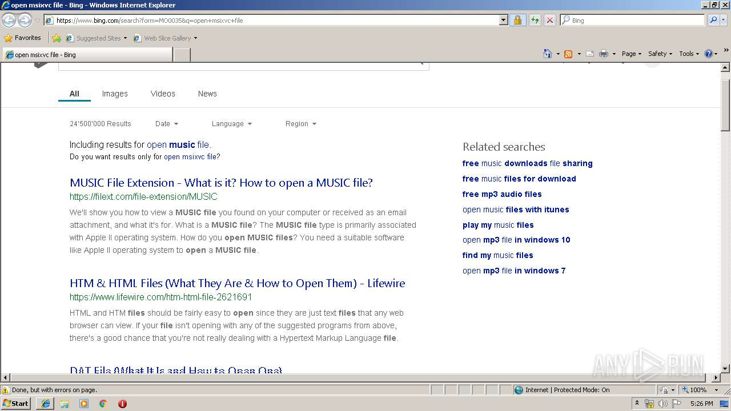Click the Action Center flag tray icon
Screen dimensions: 731x411
(x=677, y=404)
